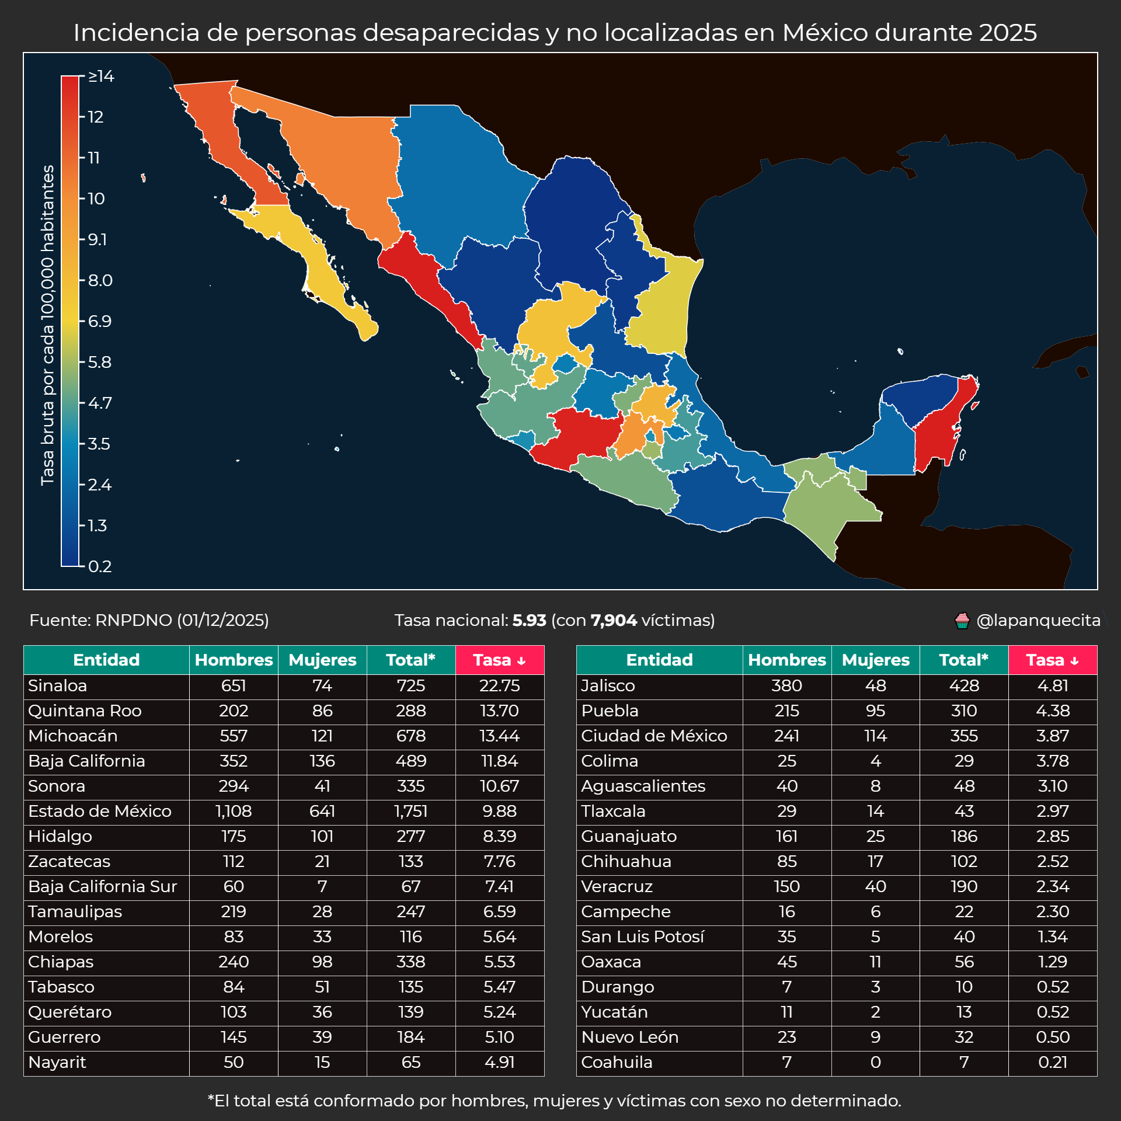Click the cupcake icon beside @lapanquecita
This screenshot has height=1121, width=1121.
click(962, 620)
